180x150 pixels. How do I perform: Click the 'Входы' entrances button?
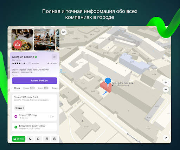click(20, 108)
